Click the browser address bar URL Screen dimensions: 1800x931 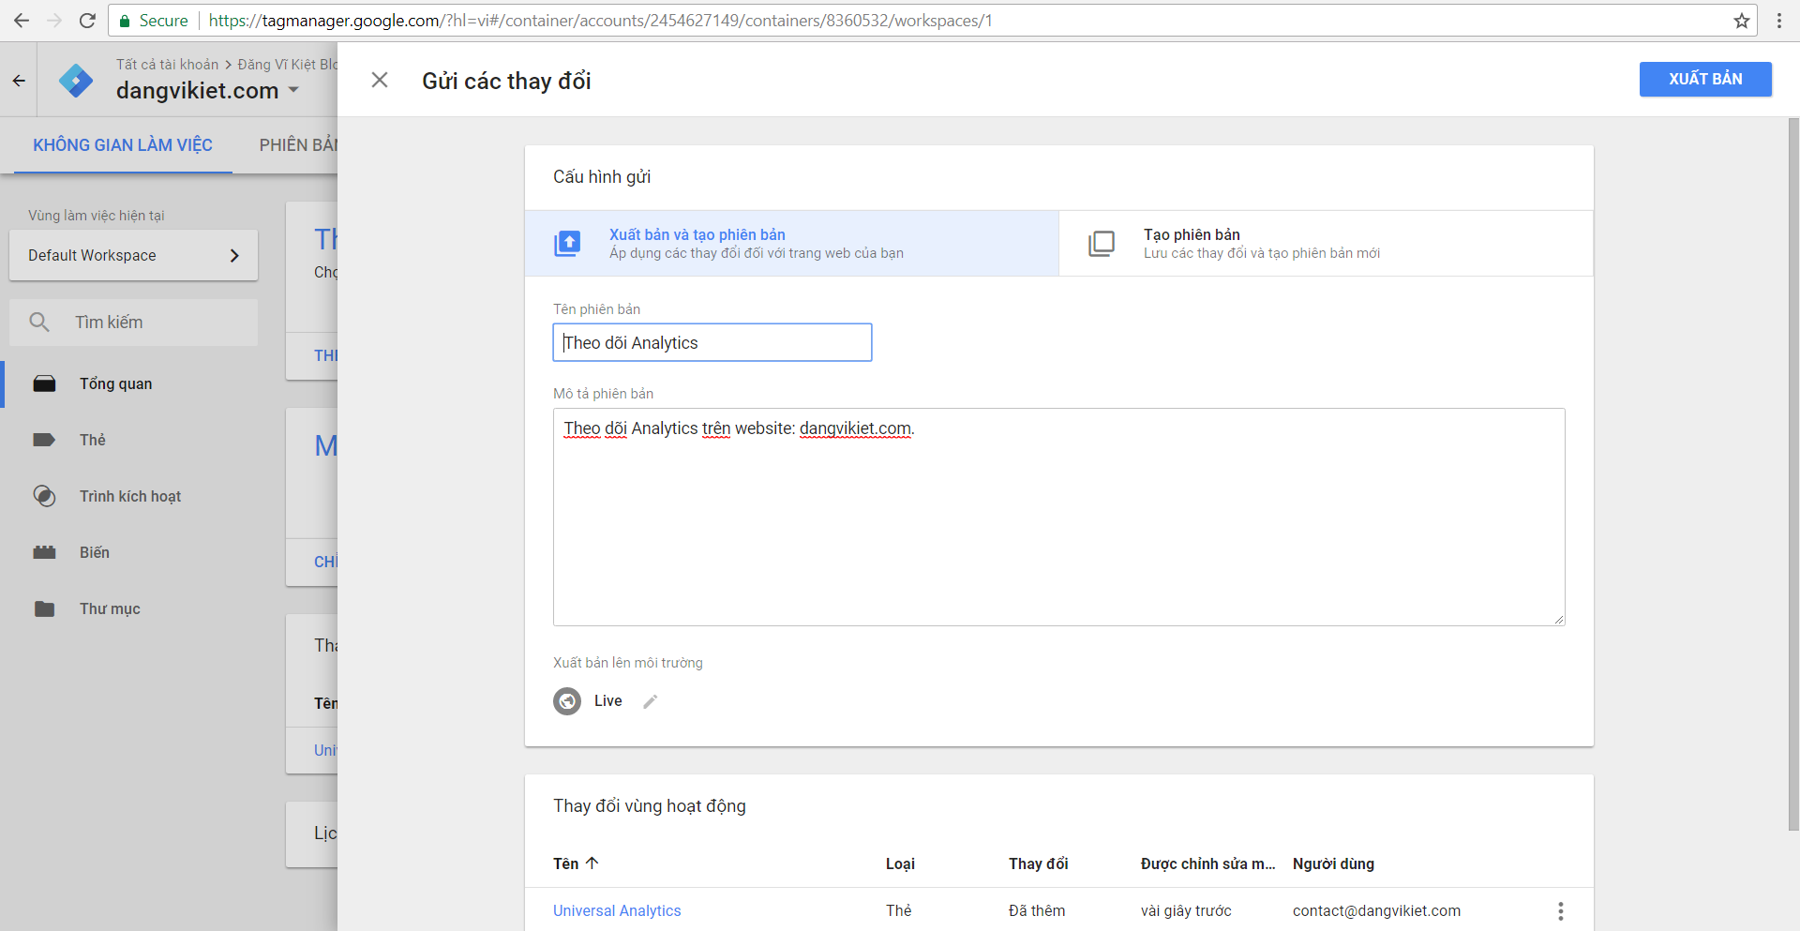click(x=600, y=21)
